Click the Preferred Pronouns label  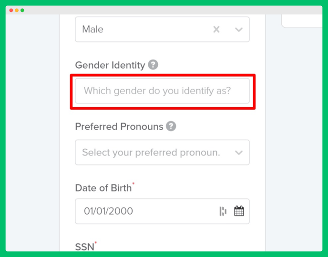[x=119, y=127]
